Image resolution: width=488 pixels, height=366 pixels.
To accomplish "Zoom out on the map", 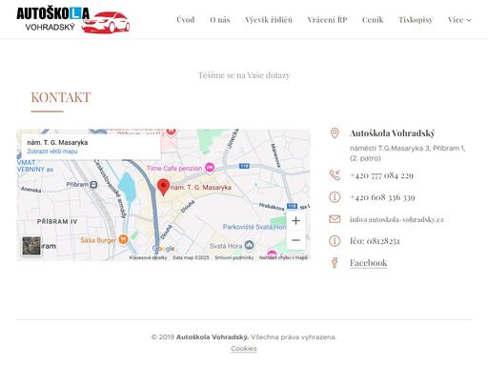I will (295, 240).
